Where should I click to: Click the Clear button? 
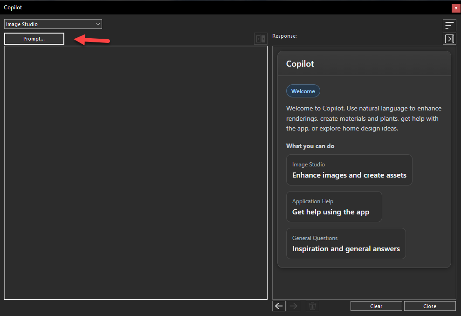(x=376, y=306)
